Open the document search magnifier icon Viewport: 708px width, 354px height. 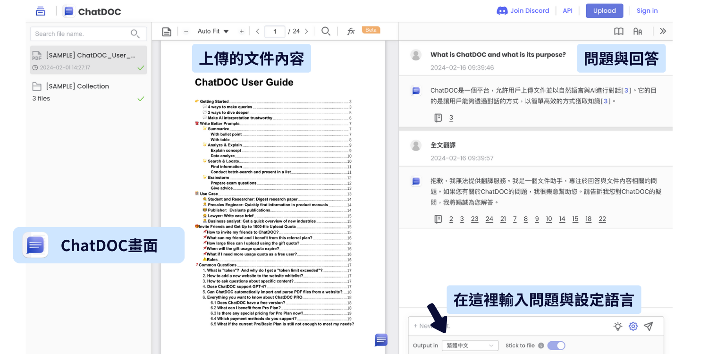tap(326, 31)
